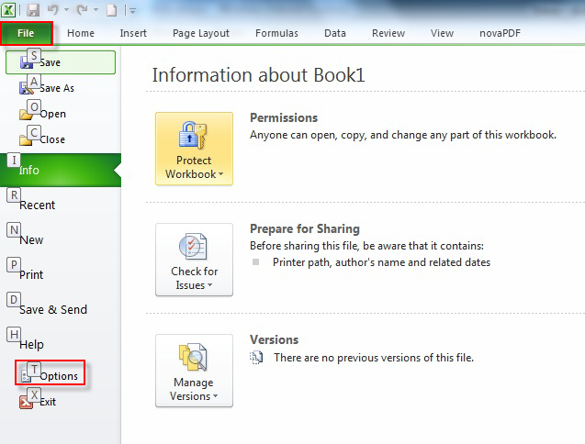Switch to the Home tab
This screenshot has width=585, height=444.
(x=81, y=33)
